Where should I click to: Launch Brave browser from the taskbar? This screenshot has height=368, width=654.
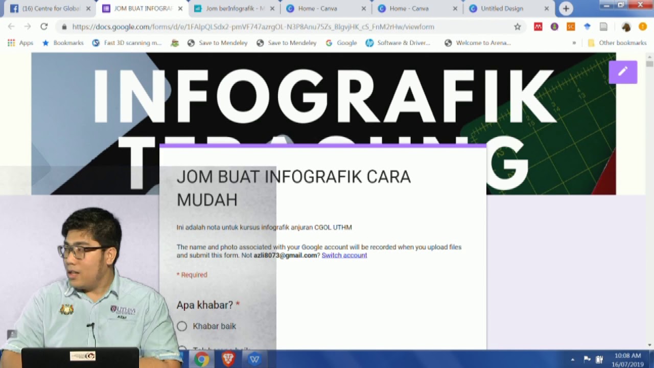[x=228, y=359]
